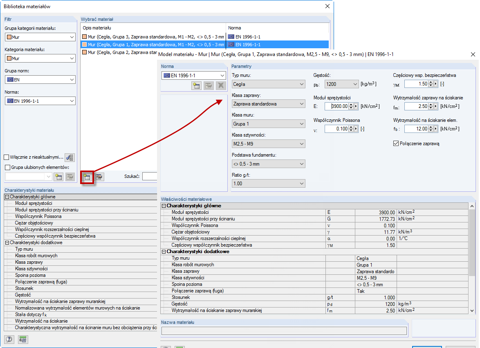This screenshot has width=480, height=348.
Task: Collapse Charakterystyki dodatkowe in library tree
Action: click(x=7, y=242)
